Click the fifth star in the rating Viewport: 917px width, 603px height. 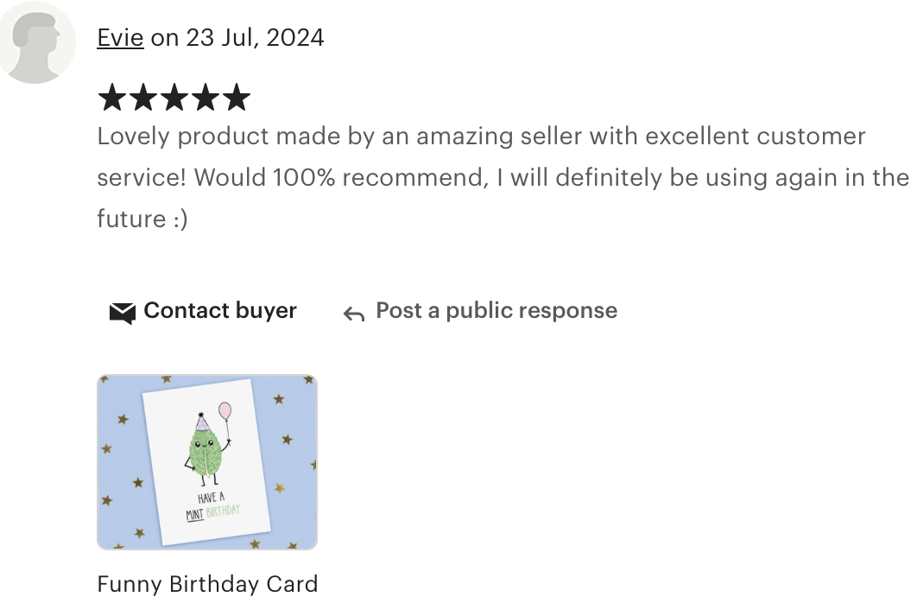(237, 97)
